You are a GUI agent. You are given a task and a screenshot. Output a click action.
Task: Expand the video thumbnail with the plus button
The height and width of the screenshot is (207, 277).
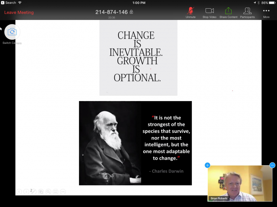(x=207, y=165)
